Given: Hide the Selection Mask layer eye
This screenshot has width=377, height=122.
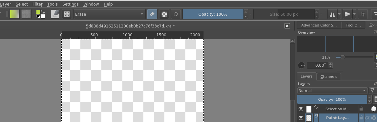Looking at the screenshot, I should 301,109.
